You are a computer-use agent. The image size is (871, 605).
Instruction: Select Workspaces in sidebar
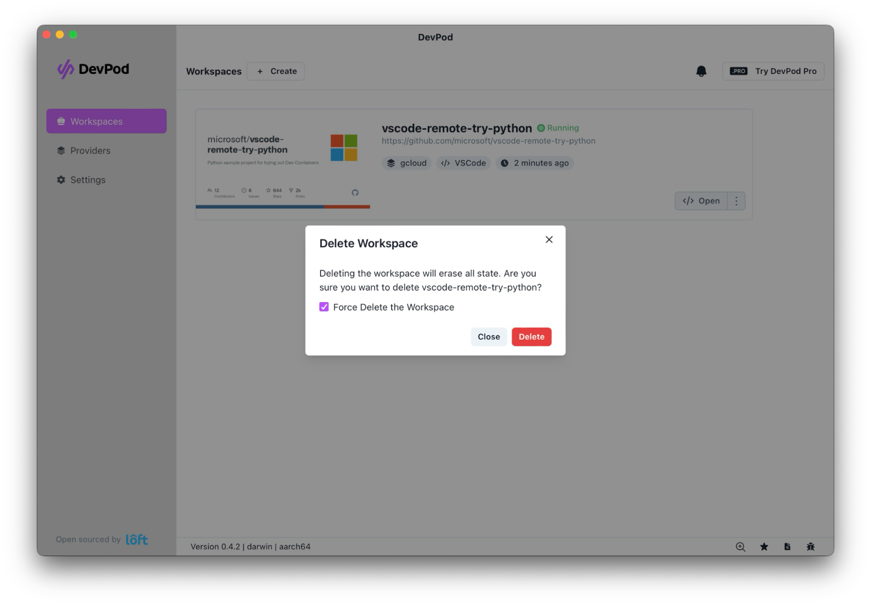point(106,121)
